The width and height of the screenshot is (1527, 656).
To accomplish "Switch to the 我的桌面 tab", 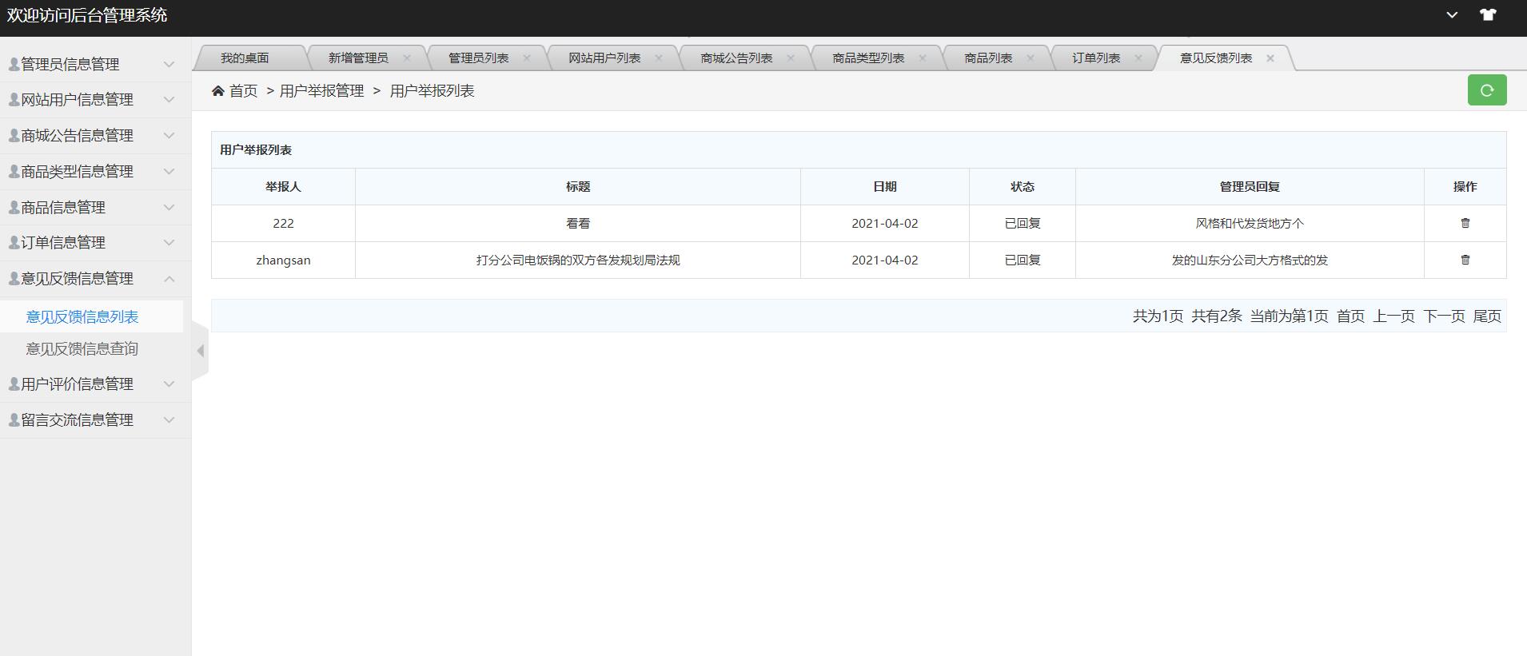I will pos(245,58).
